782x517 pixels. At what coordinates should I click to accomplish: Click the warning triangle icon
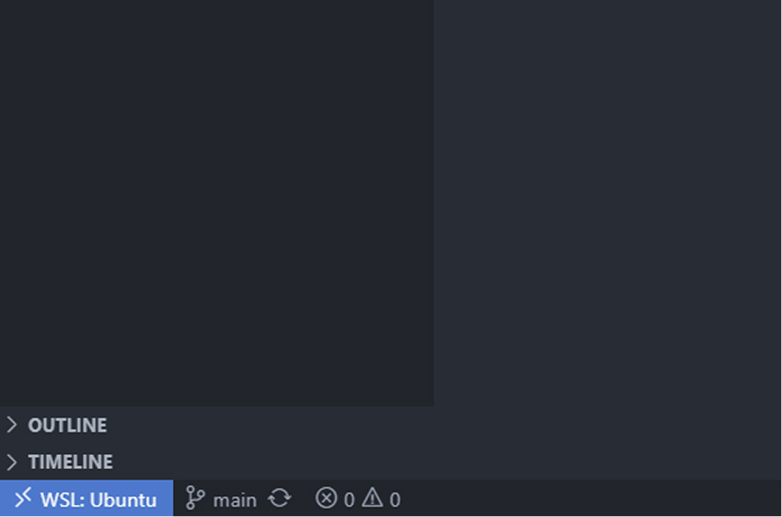373,497
